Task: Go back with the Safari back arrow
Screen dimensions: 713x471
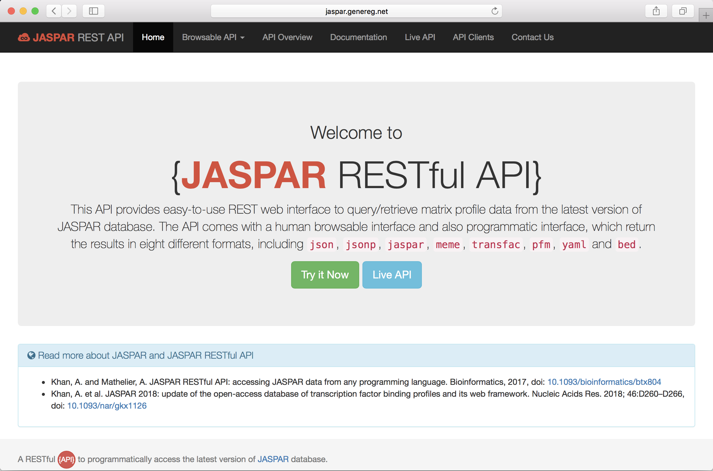Action: click(54, 11)
